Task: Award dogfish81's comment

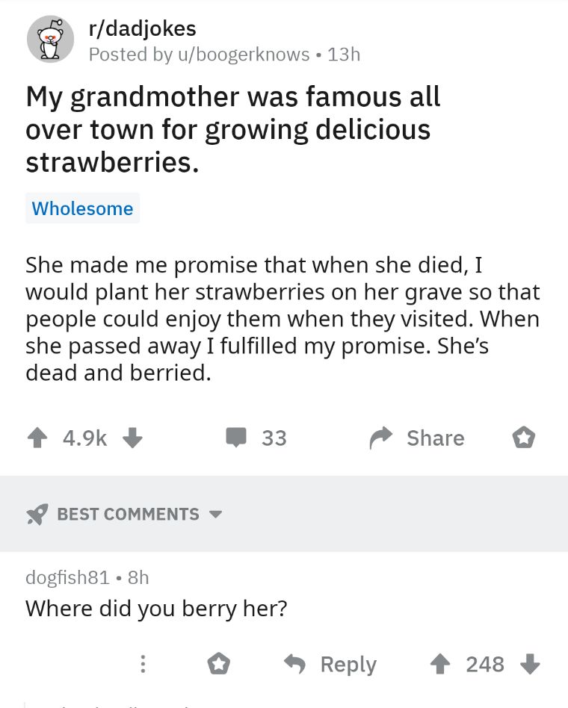Action: tap(217, 664)
